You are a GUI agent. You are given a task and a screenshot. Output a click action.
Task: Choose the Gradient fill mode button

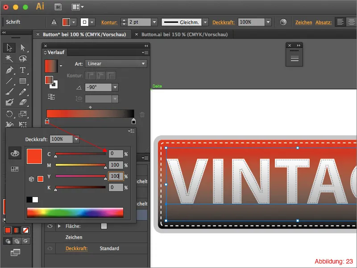pos(17,230)
